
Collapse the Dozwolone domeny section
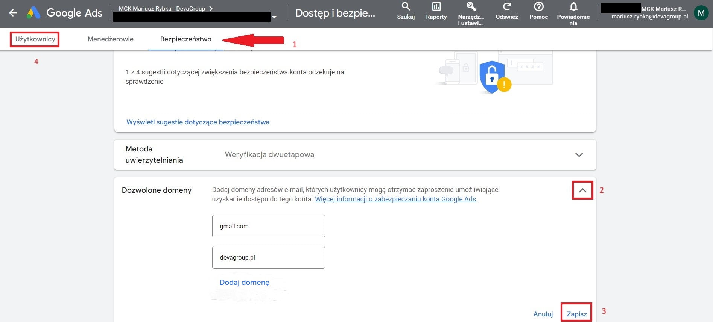pos(582,190)
